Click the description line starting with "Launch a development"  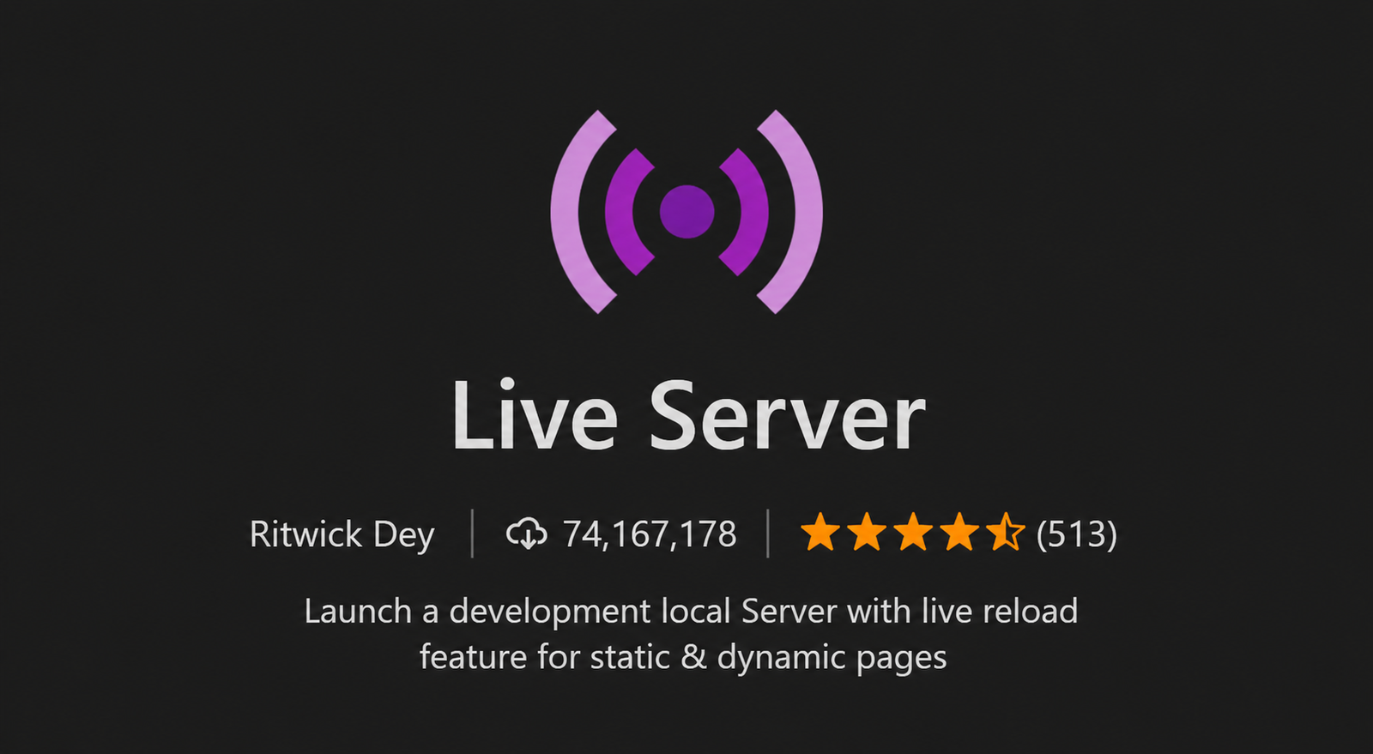click(691, 611)
